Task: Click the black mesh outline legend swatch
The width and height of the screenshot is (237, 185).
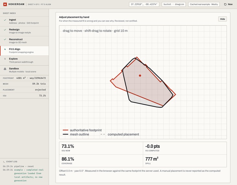Action: pos(65,134)
